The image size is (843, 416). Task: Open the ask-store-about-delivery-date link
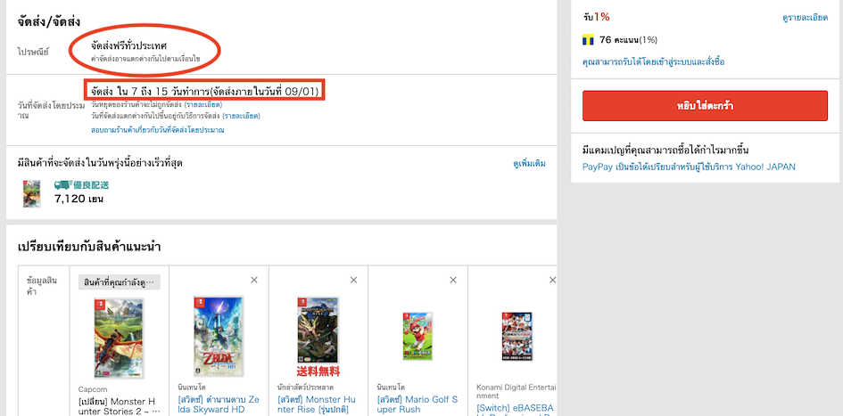(158, 130)
